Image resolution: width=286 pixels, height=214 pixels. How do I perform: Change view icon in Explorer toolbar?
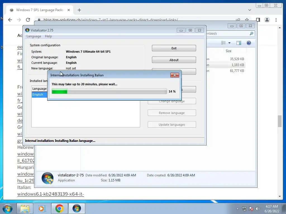(223, 43)
